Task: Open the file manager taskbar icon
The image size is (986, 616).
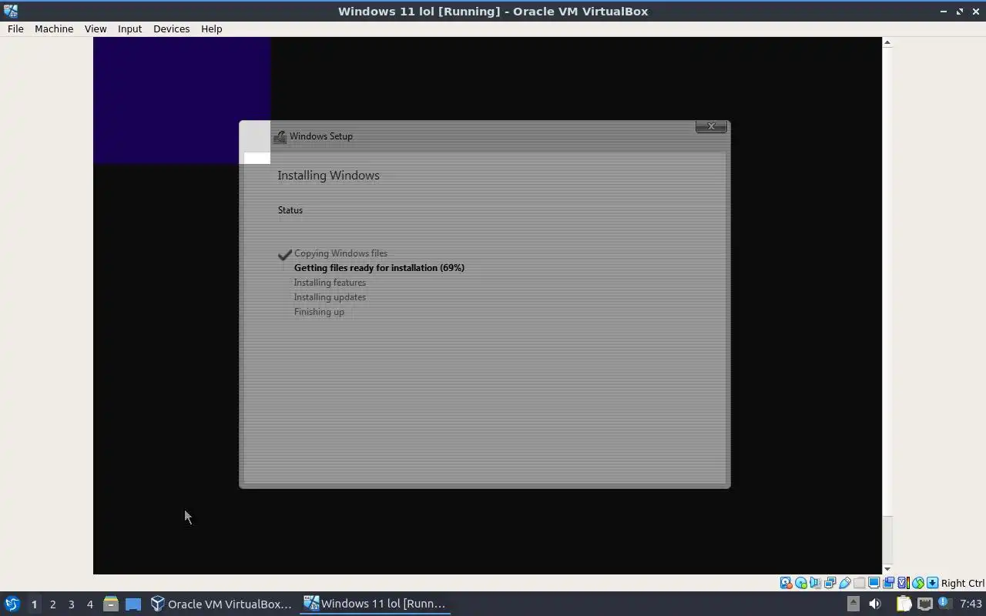Action: pos(110,604)
